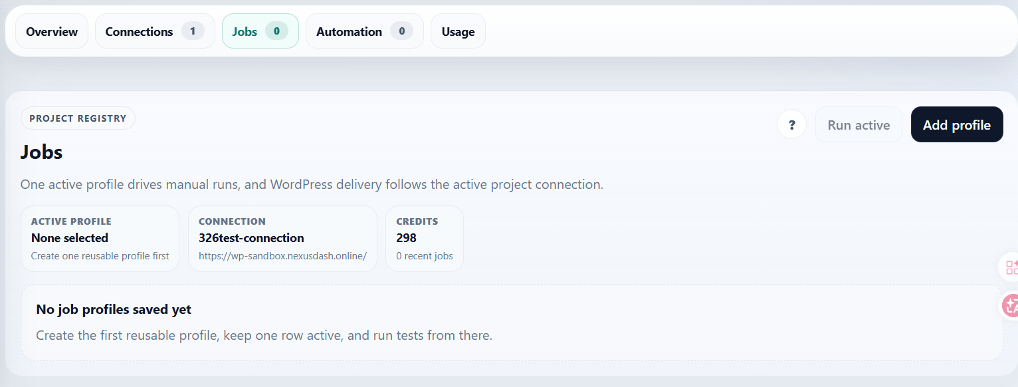This screenshot has height=387, width=1018.
Task: Open the Active Profile None selected card
Action: coord(100,239)
